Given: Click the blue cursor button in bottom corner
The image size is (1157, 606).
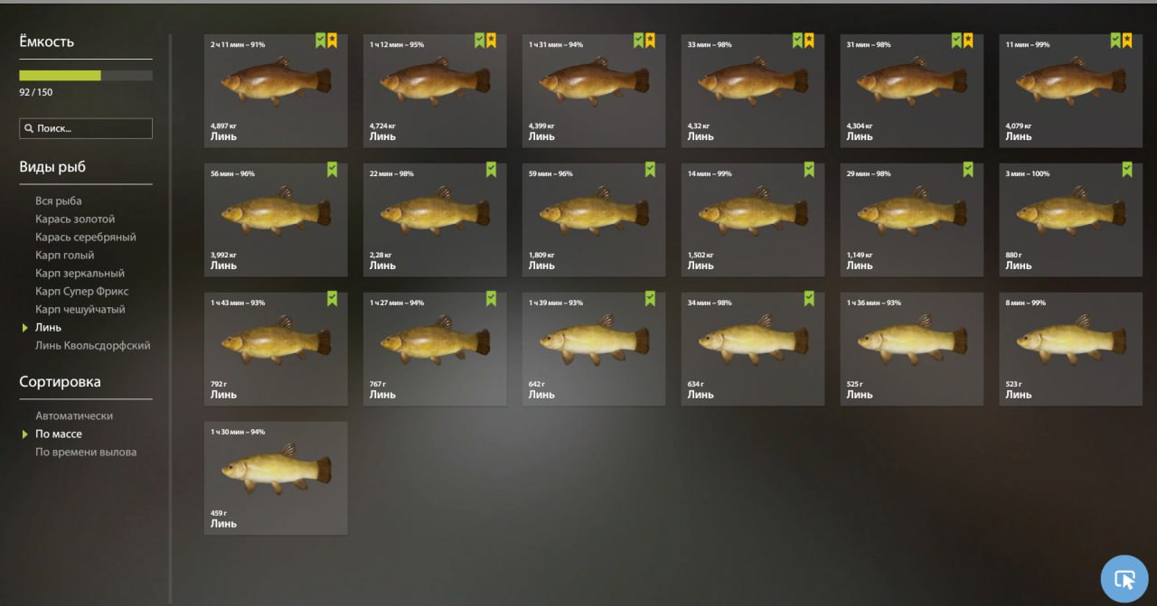Looking at the screenshot, I should (1124, 578).
